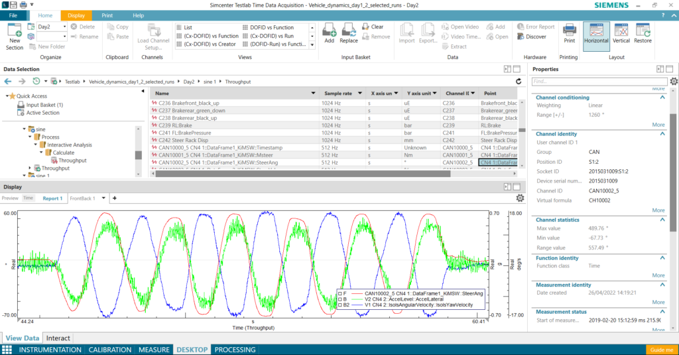Click the back navigation arrow
Screen dimensions: 679x355
coord(8,82)
